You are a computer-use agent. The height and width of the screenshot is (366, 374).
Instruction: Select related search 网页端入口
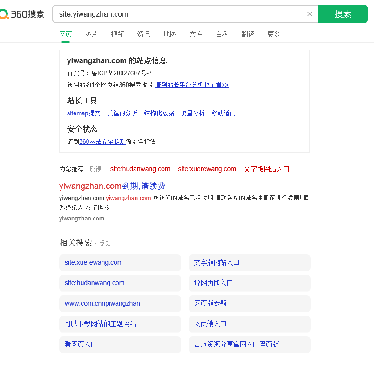coord(250,324)
